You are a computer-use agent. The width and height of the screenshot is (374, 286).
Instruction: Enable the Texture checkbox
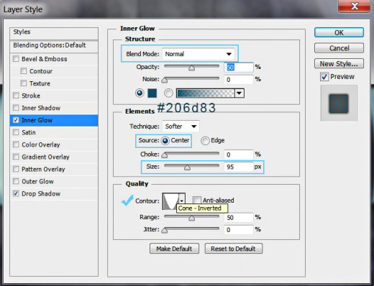pos(24,83)
